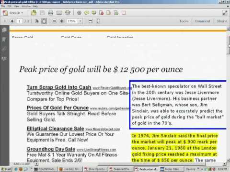
Task: Select the Hand pan tool
Action: click(44, 21)
